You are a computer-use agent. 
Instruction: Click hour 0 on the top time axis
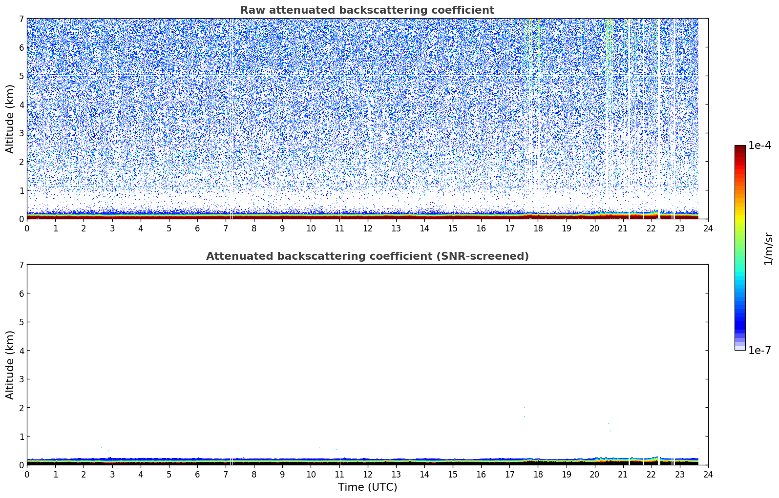click(27, 228)
